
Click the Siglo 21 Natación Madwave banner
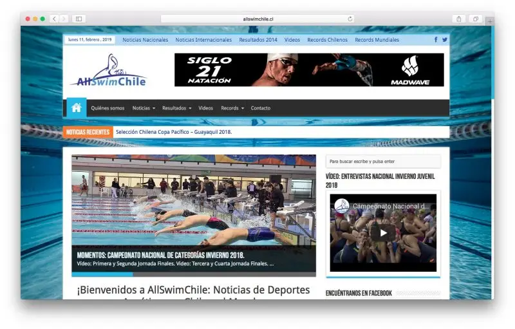[x=309, y=70]
